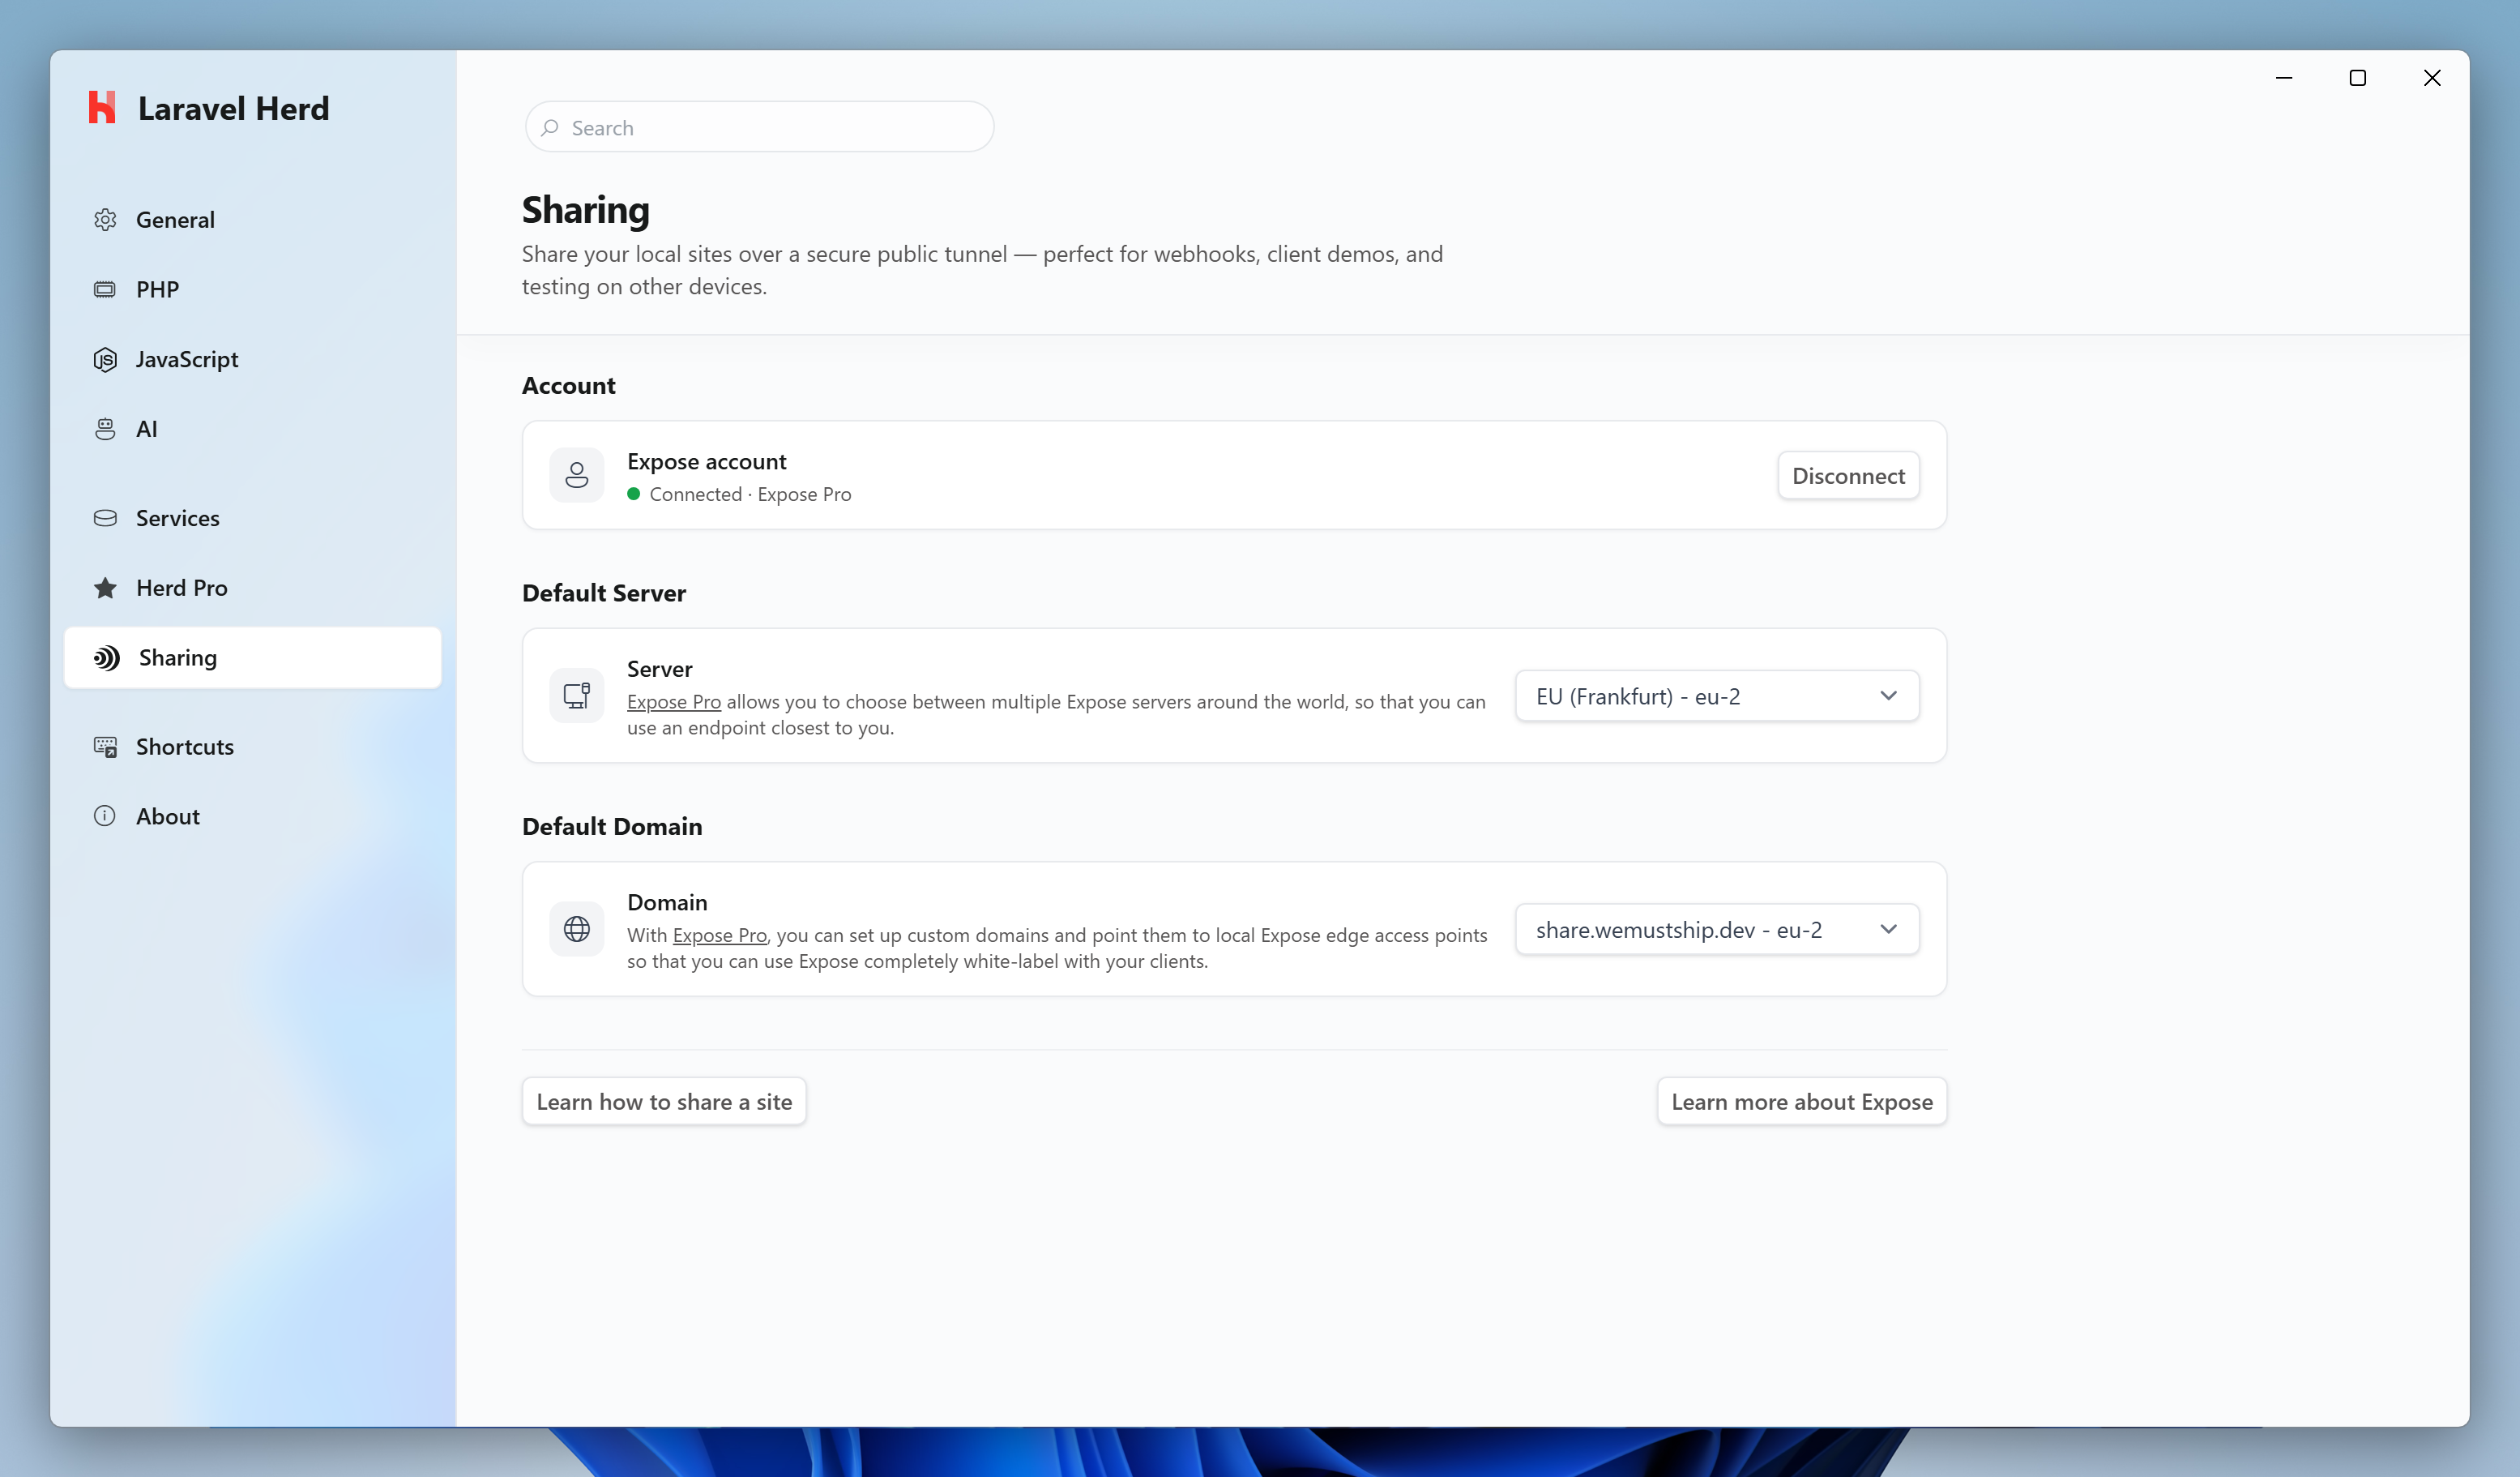Viewport: 2520px width, 1477px height.
Task: Click the Sharing broadcast icon in sidebar
Action: [107, 657]
